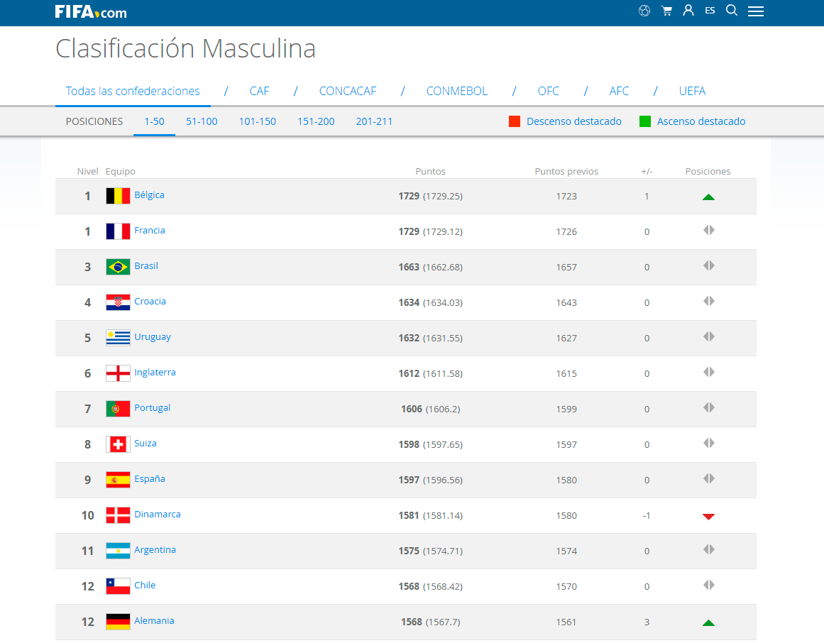This screenshot has height=643, width=824.
Task: Show positions 1-50
Action: [154, 121]
